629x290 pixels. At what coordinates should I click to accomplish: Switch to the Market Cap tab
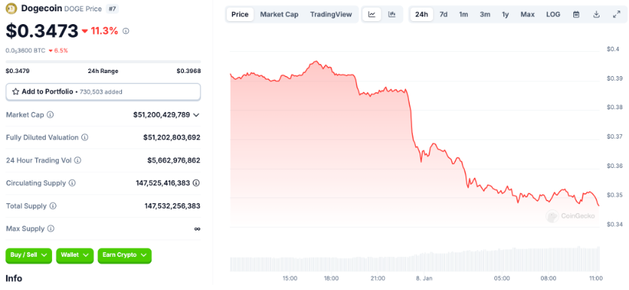click(279, 14)
